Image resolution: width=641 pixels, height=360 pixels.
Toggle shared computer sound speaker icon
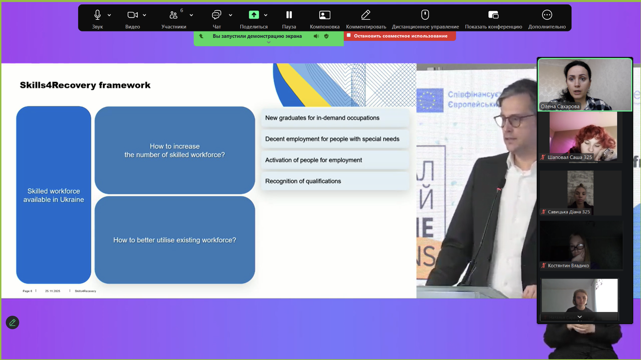tap(316, 36)
